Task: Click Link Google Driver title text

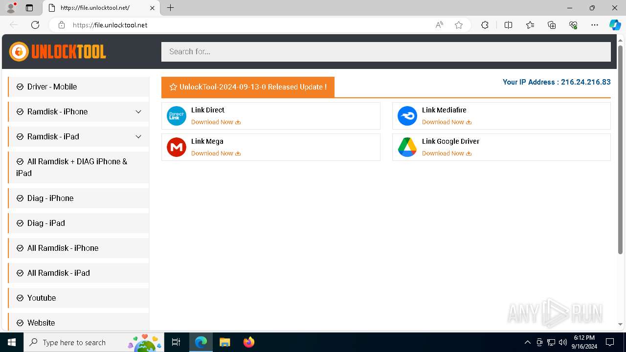Action: 450,141
